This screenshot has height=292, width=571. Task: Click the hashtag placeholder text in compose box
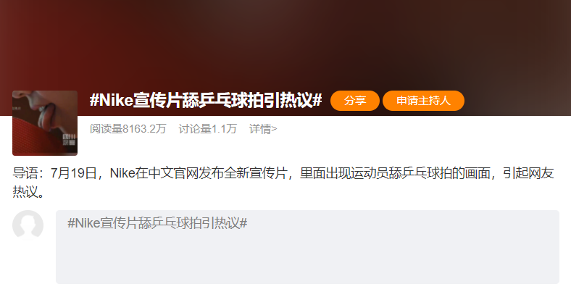point(157,223)
